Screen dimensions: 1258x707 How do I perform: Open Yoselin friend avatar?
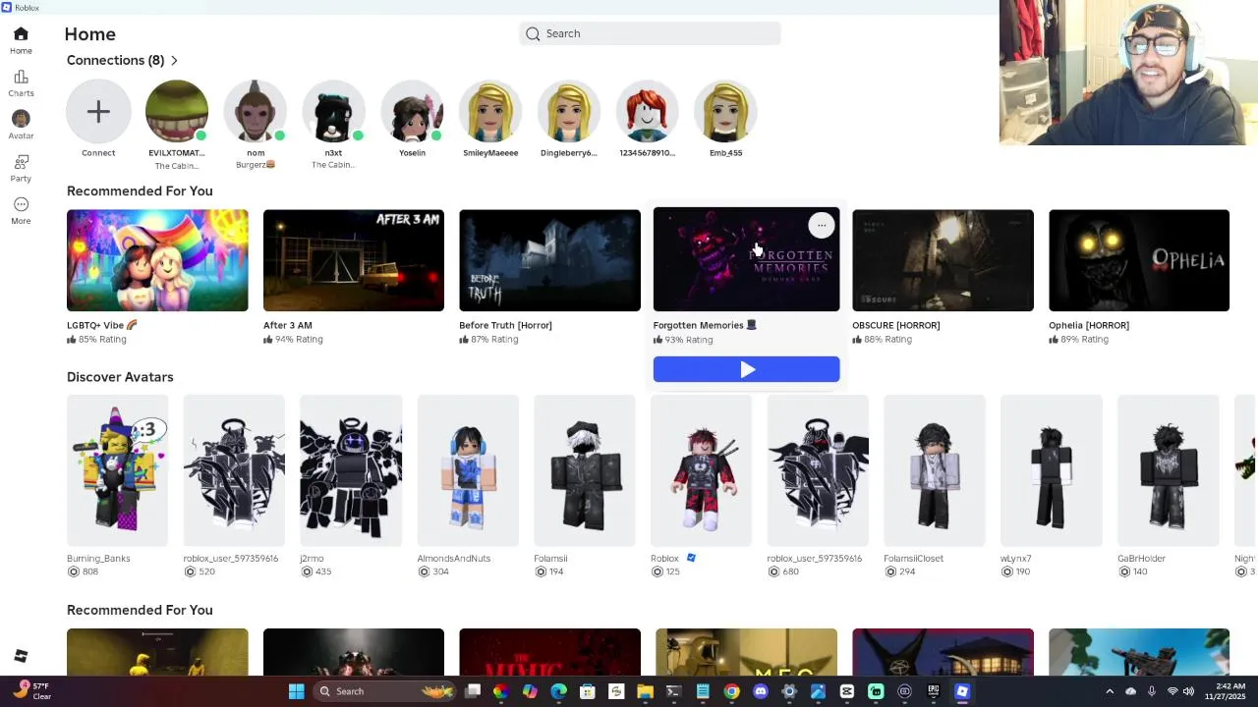pyautogui.click(x=412, y=112)
